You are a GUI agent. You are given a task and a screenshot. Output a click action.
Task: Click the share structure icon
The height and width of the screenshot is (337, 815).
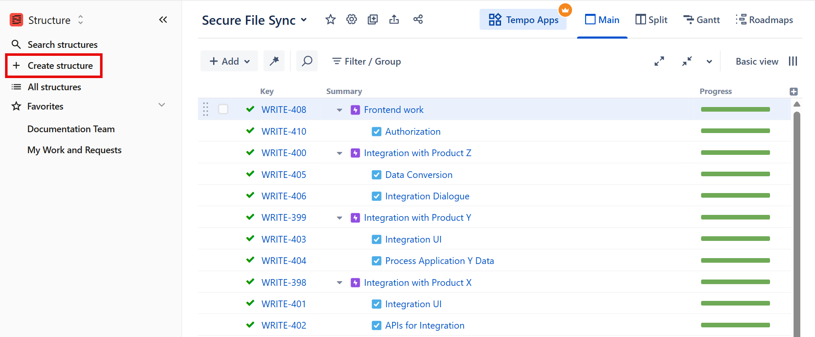418,20
